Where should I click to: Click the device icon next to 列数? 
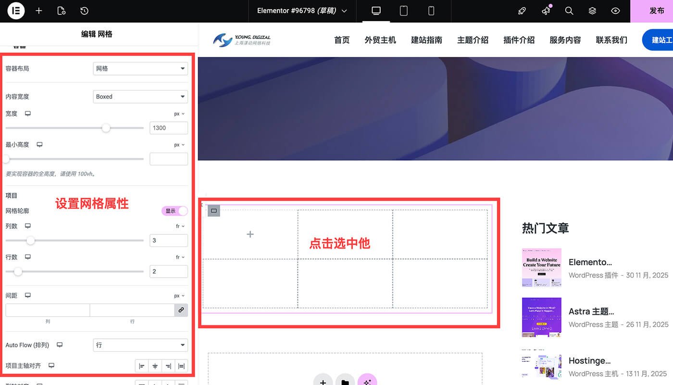coord(28,225)
